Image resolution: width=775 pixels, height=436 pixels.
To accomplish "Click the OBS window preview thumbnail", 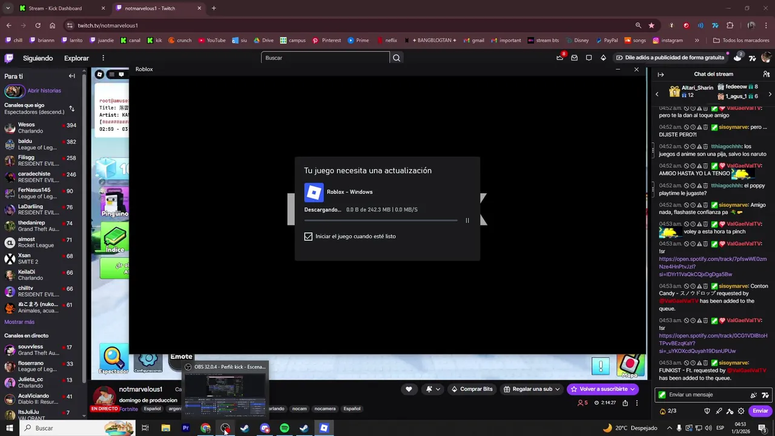I will point(225,394).
